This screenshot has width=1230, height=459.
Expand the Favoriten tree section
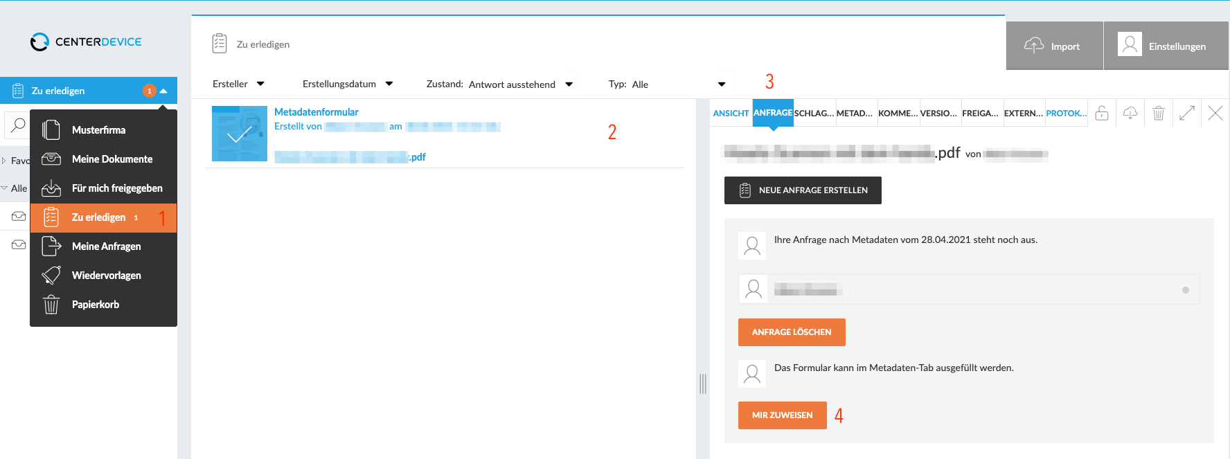pyautogui.click(x=4, y=161)
